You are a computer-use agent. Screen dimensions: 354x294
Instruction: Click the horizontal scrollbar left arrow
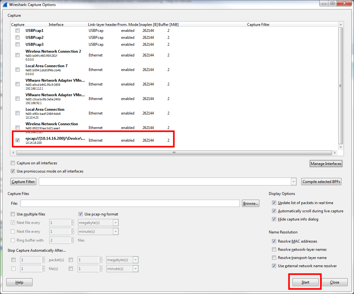pyautogui.click(x=13, y=153)
